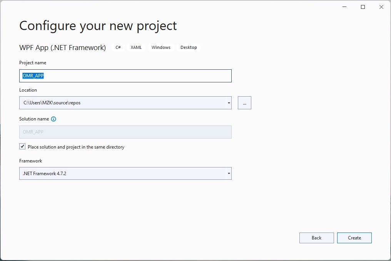
Task: Click the highlighted OMR_APP text
Action: (x=32, y=76)
